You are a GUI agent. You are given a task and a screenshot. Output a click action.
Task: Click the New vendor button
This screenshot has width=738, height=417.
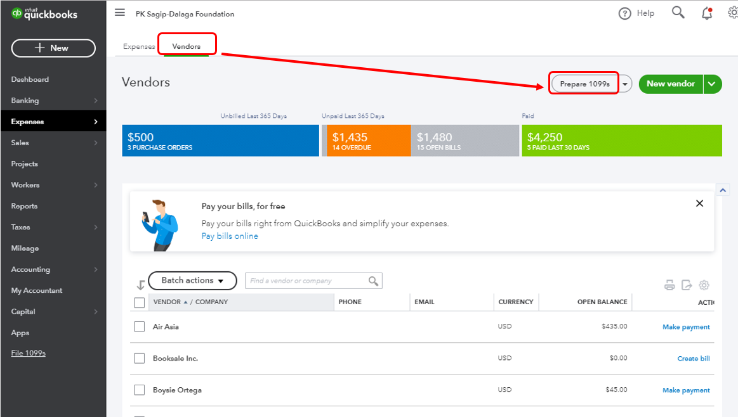coord(671,84)
